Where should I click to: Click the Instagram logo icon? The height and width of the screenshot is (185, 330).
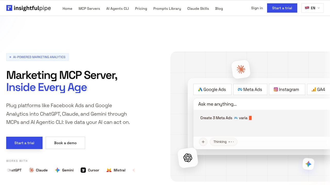276,89
